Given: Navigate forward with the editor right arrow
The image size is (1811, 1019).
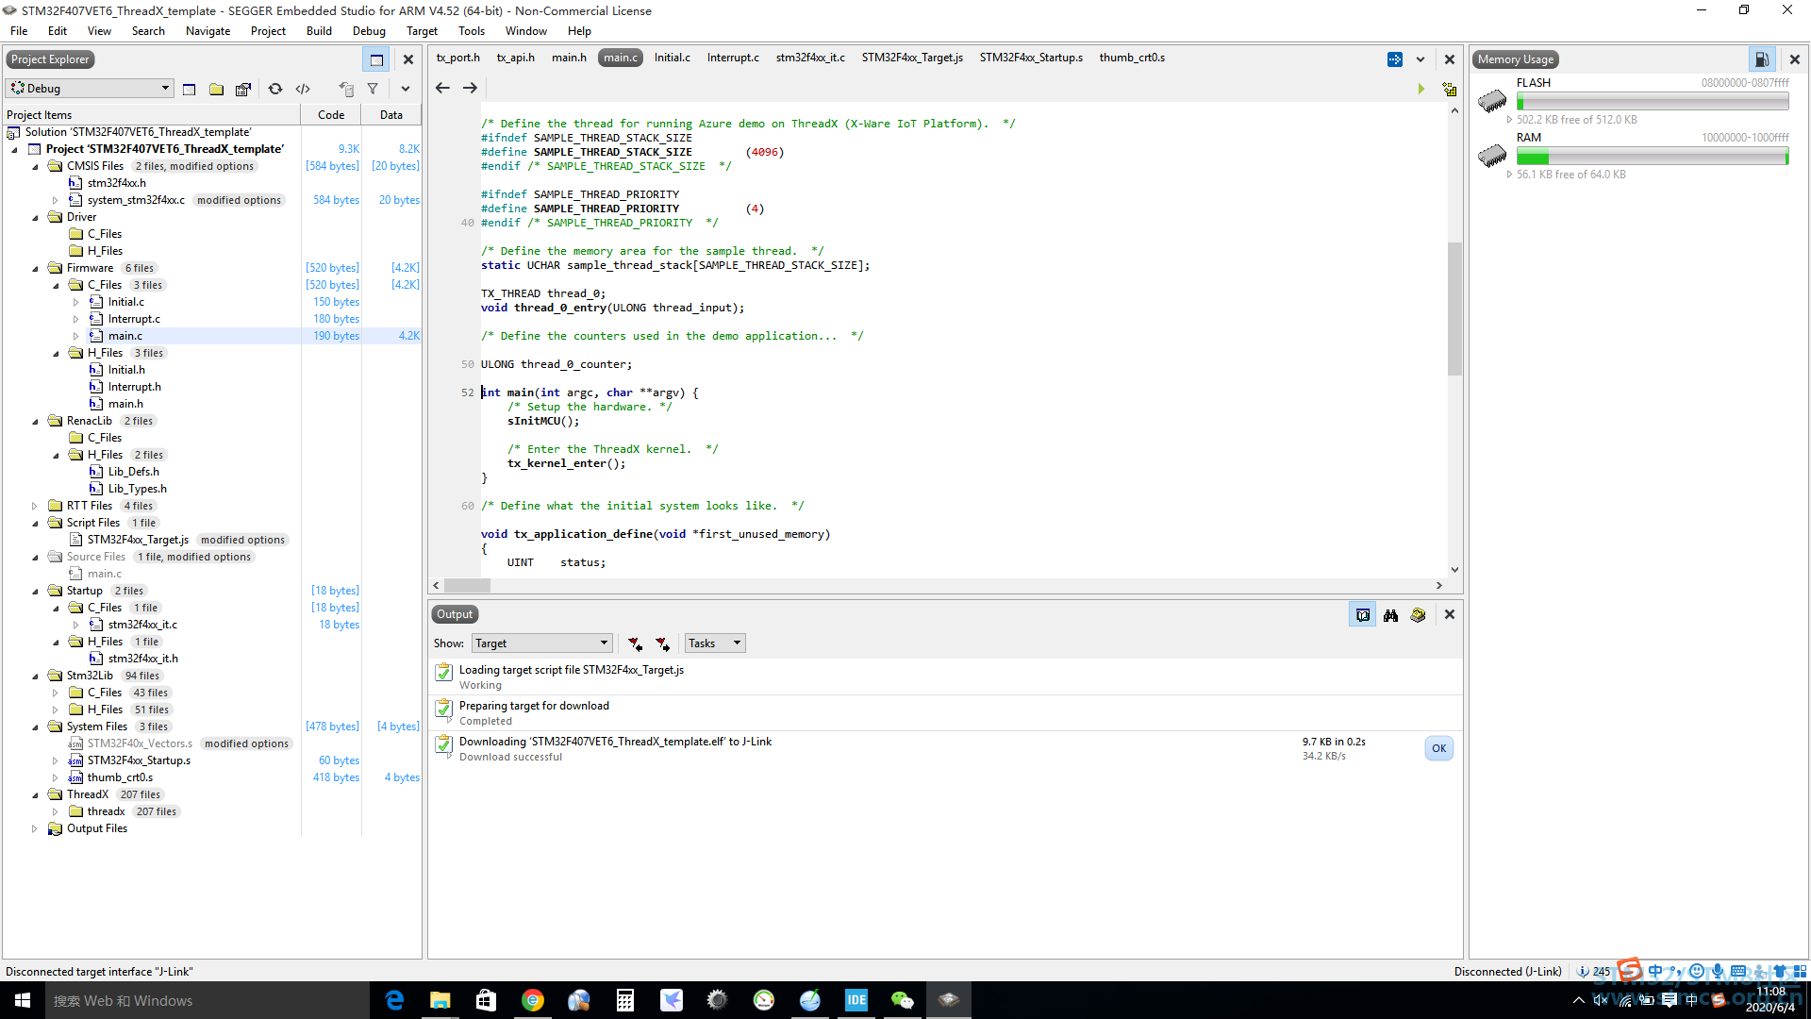Looking at the screenshot, I should coord(470,88).
